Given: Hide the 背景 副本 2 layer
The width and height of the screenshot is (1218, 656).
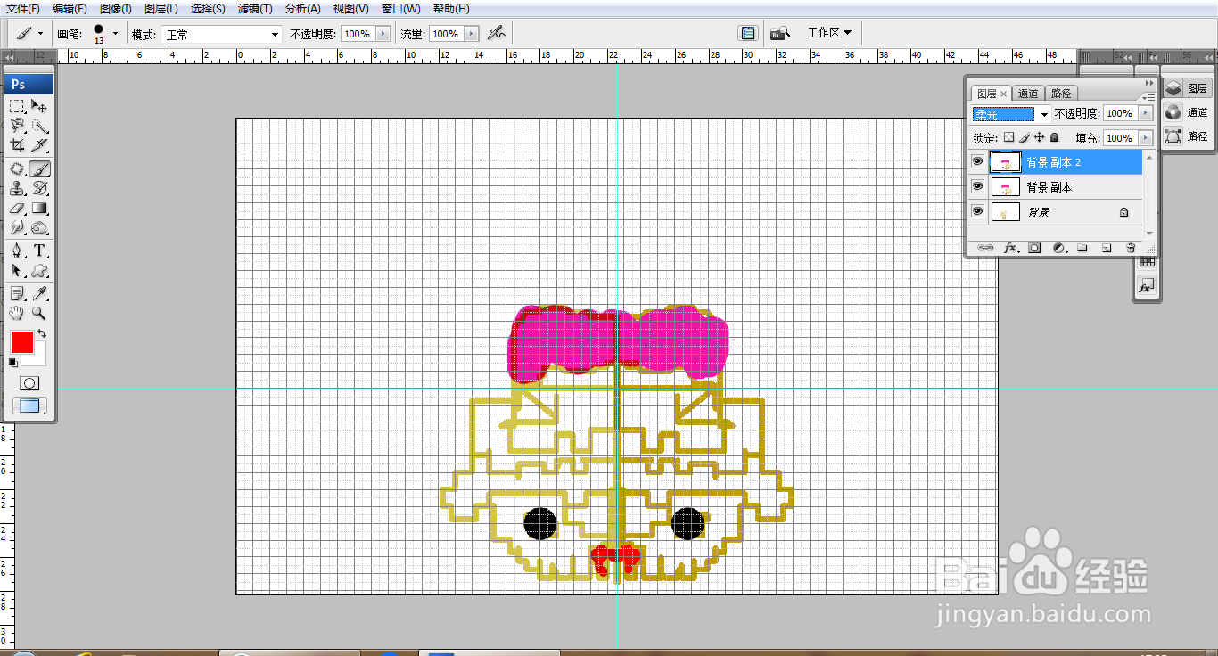Looking at the screenshot, I should pos(977,162).
